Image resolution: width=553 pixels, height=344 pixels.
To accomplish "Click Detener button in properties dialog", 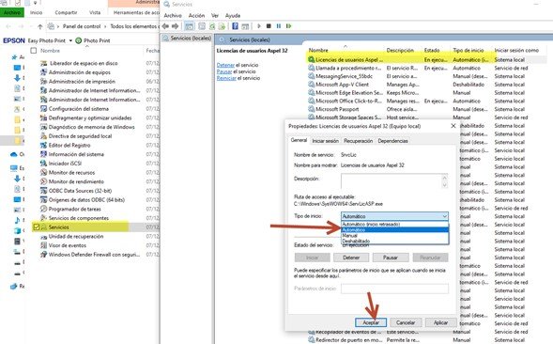I will pos(351,258).
